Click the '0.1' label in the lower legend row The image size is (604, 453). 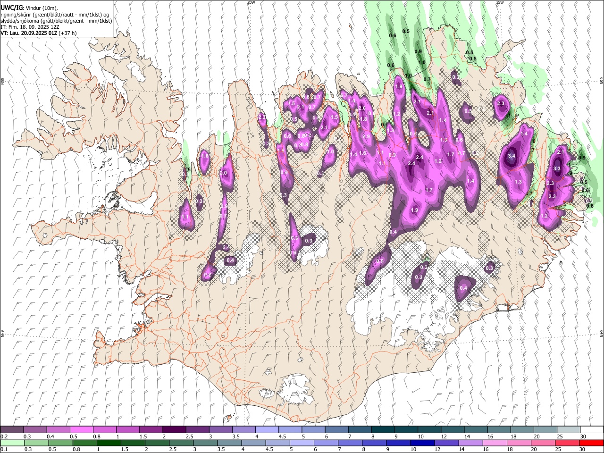coord(4,450)
